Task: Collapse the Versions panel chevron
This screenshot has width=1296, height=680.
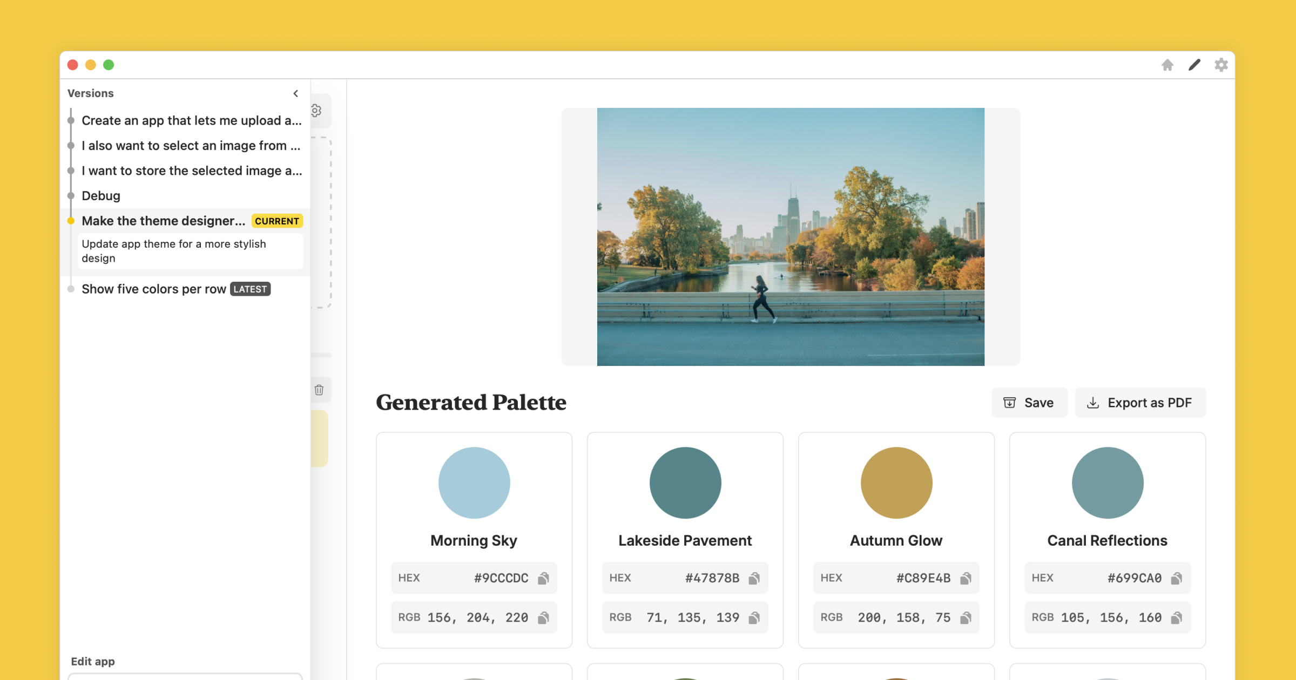Action: [x=296, y=93]
